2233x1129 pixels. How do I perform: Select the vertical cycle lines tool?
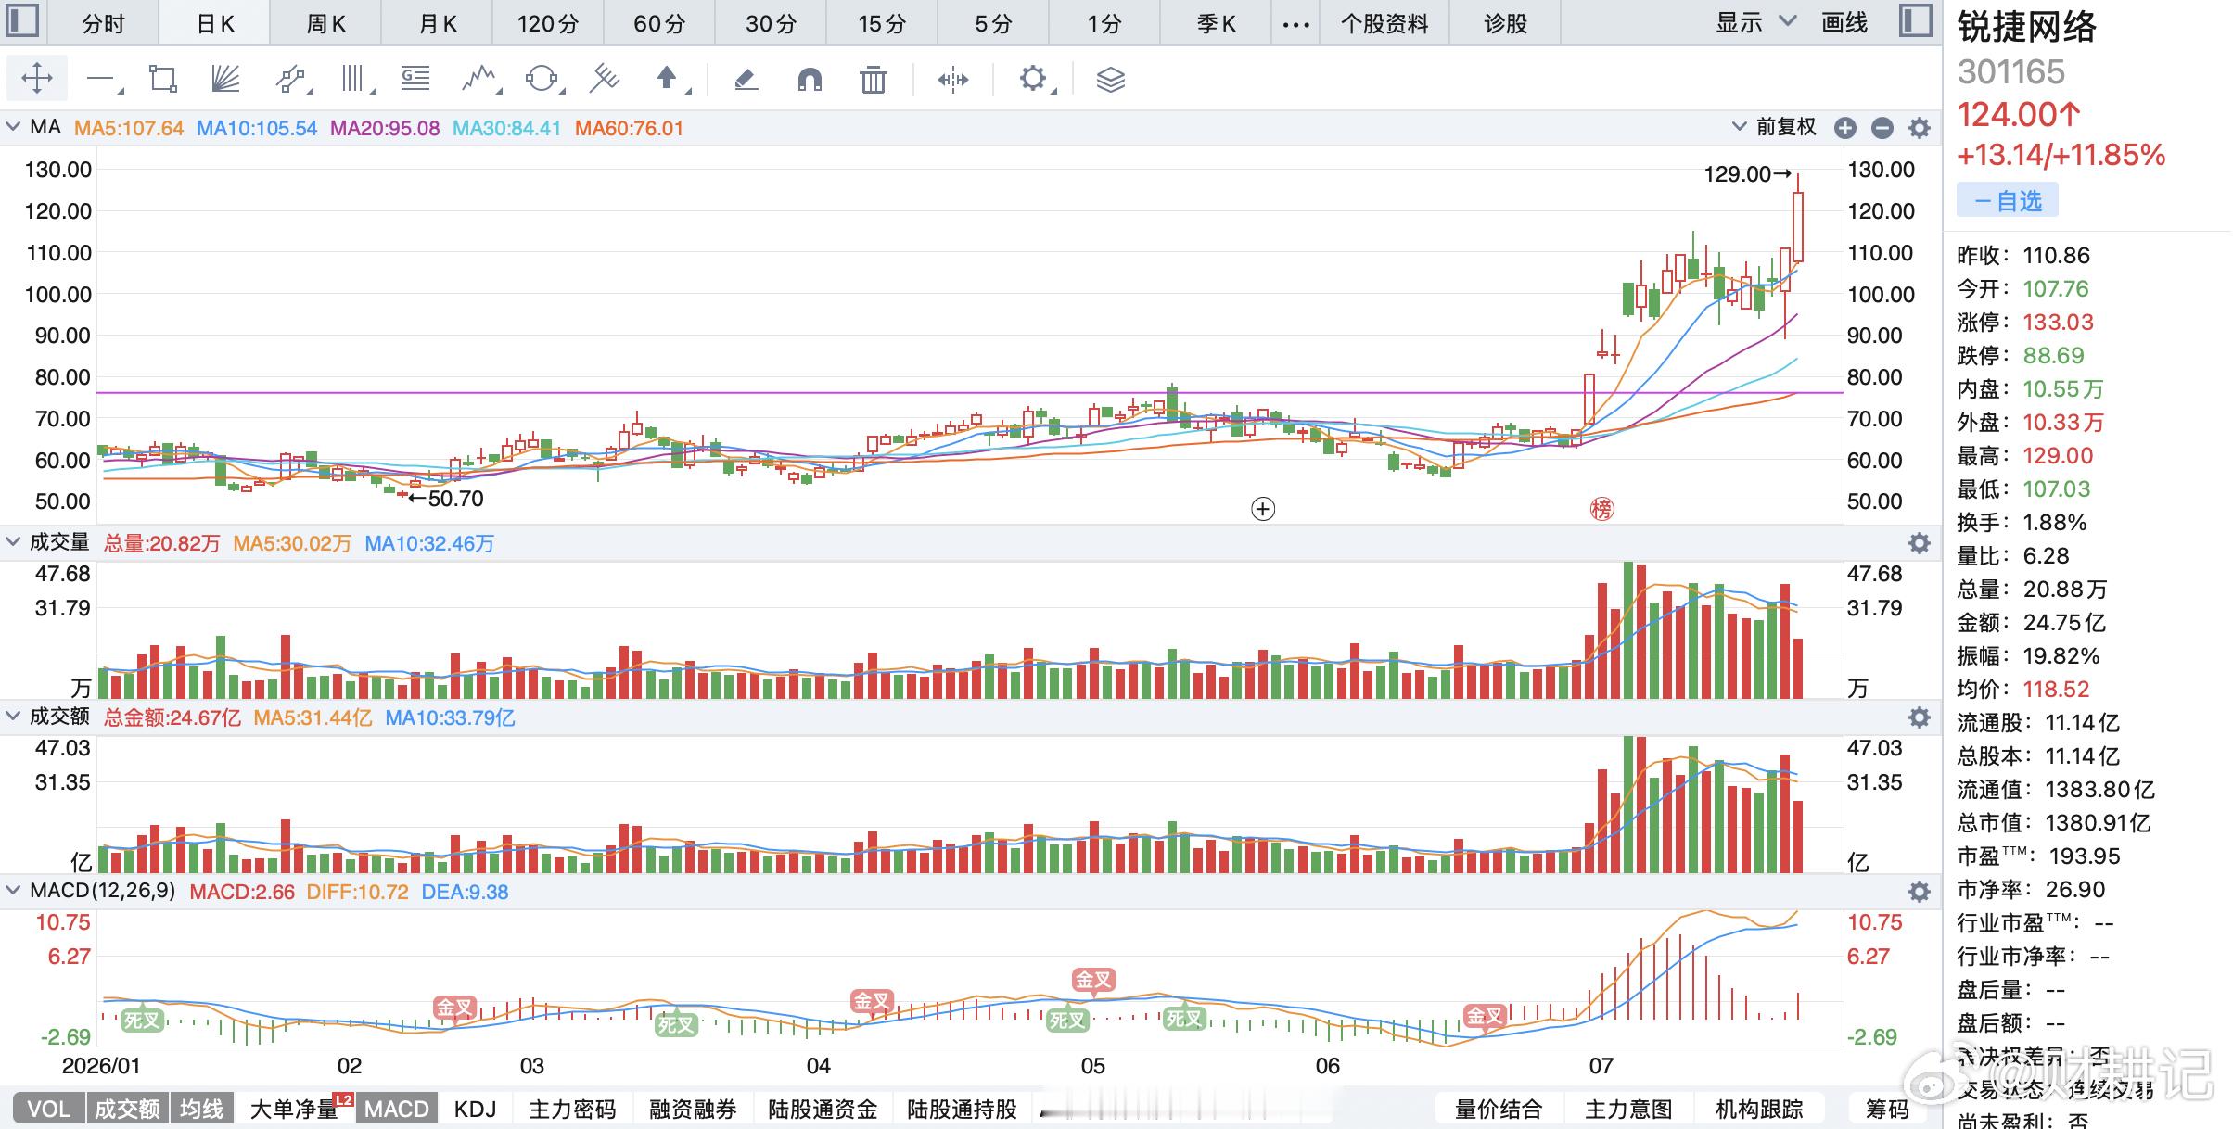353,80
